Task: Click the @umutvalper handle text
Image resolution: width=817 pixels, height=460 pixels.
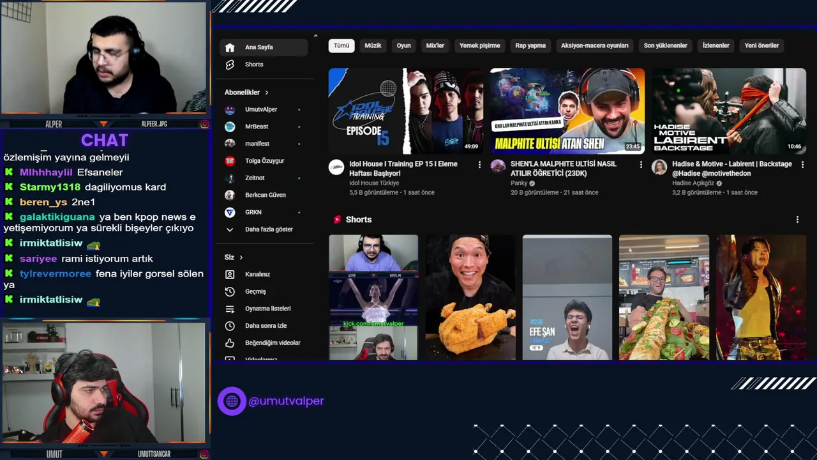Action: 286,401
